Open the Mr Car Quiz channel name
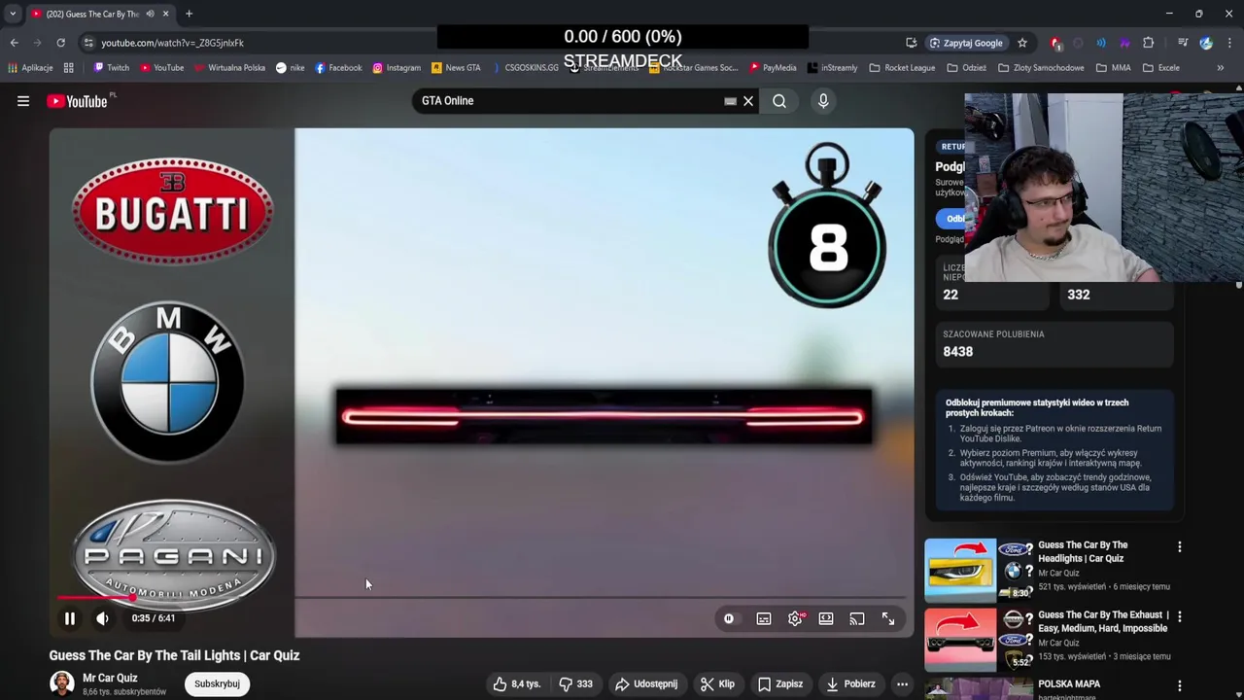The height and width of the screenshot is (700, 1244). 110,678
